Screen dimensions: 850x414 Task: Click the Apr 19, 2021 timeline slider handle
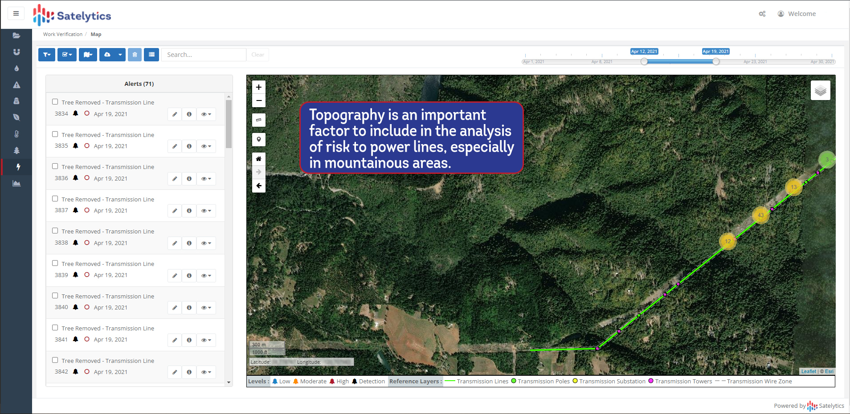[715, 61]
